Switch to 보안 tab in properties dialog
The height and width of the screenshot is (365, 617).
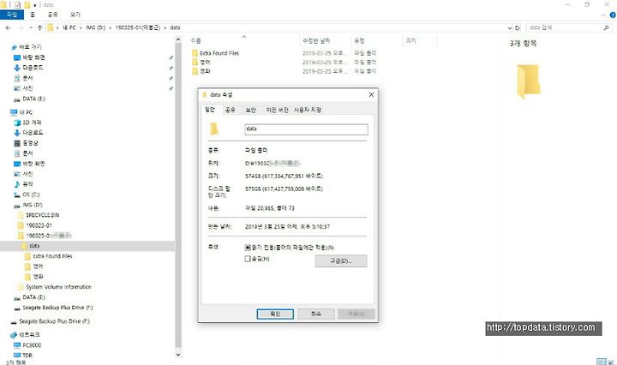(250, 111)
